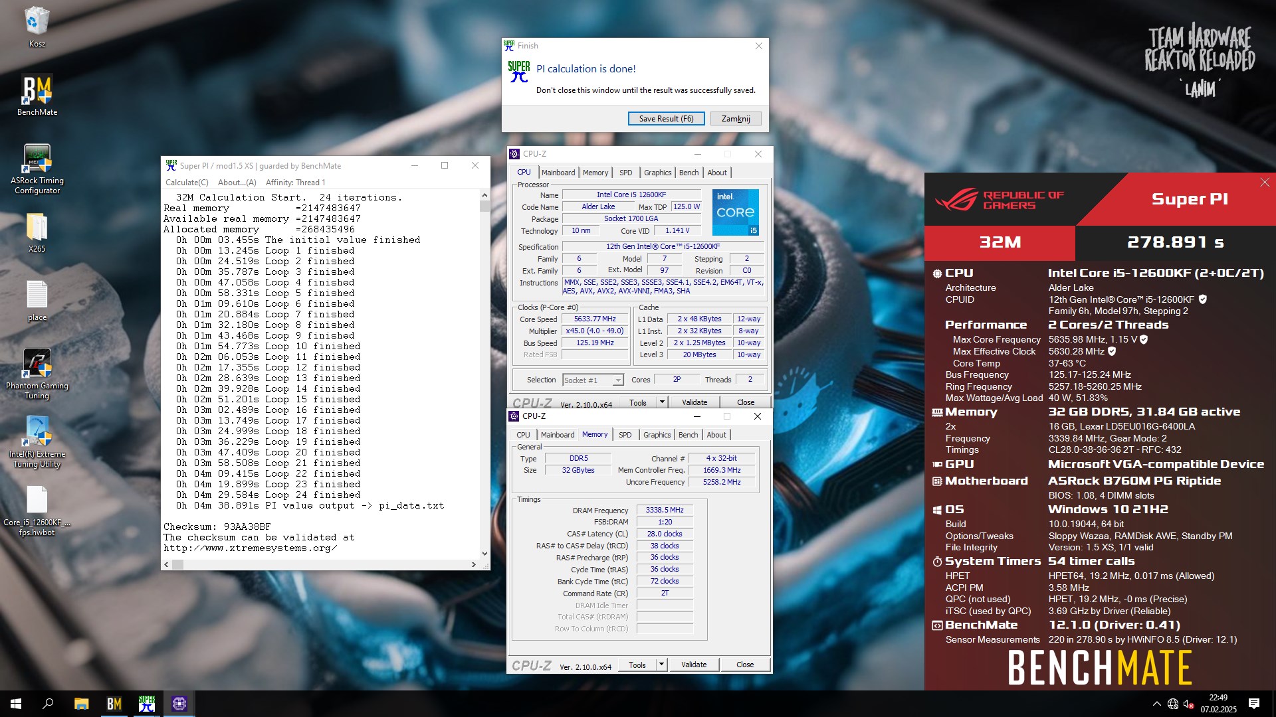This screenshot has width=1276, height=717.
Task: Open the Windows Start menu
Action: click(16, 704)
